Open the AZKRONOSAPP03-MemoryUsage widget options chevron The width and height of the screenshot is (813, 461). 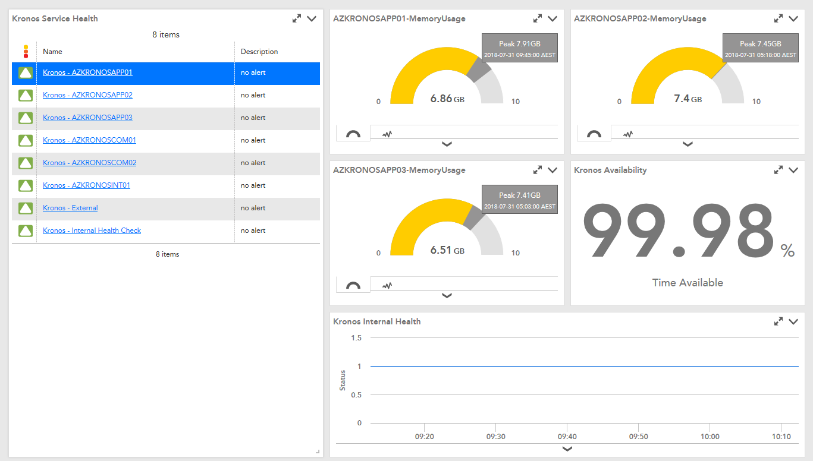click(553, 170)
